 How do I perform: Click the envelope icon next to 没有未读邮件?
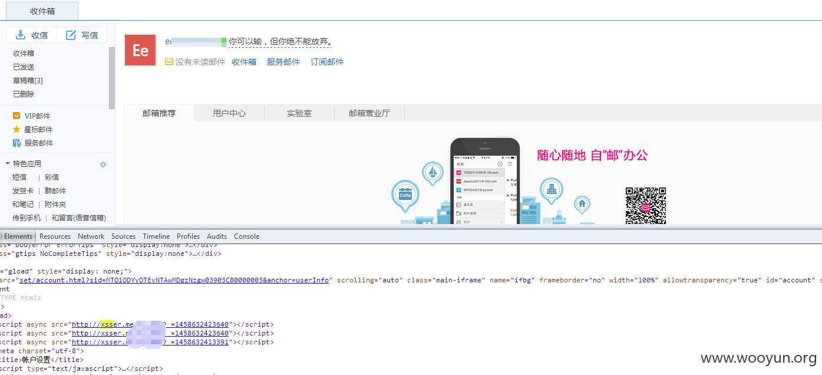(169, 61)
